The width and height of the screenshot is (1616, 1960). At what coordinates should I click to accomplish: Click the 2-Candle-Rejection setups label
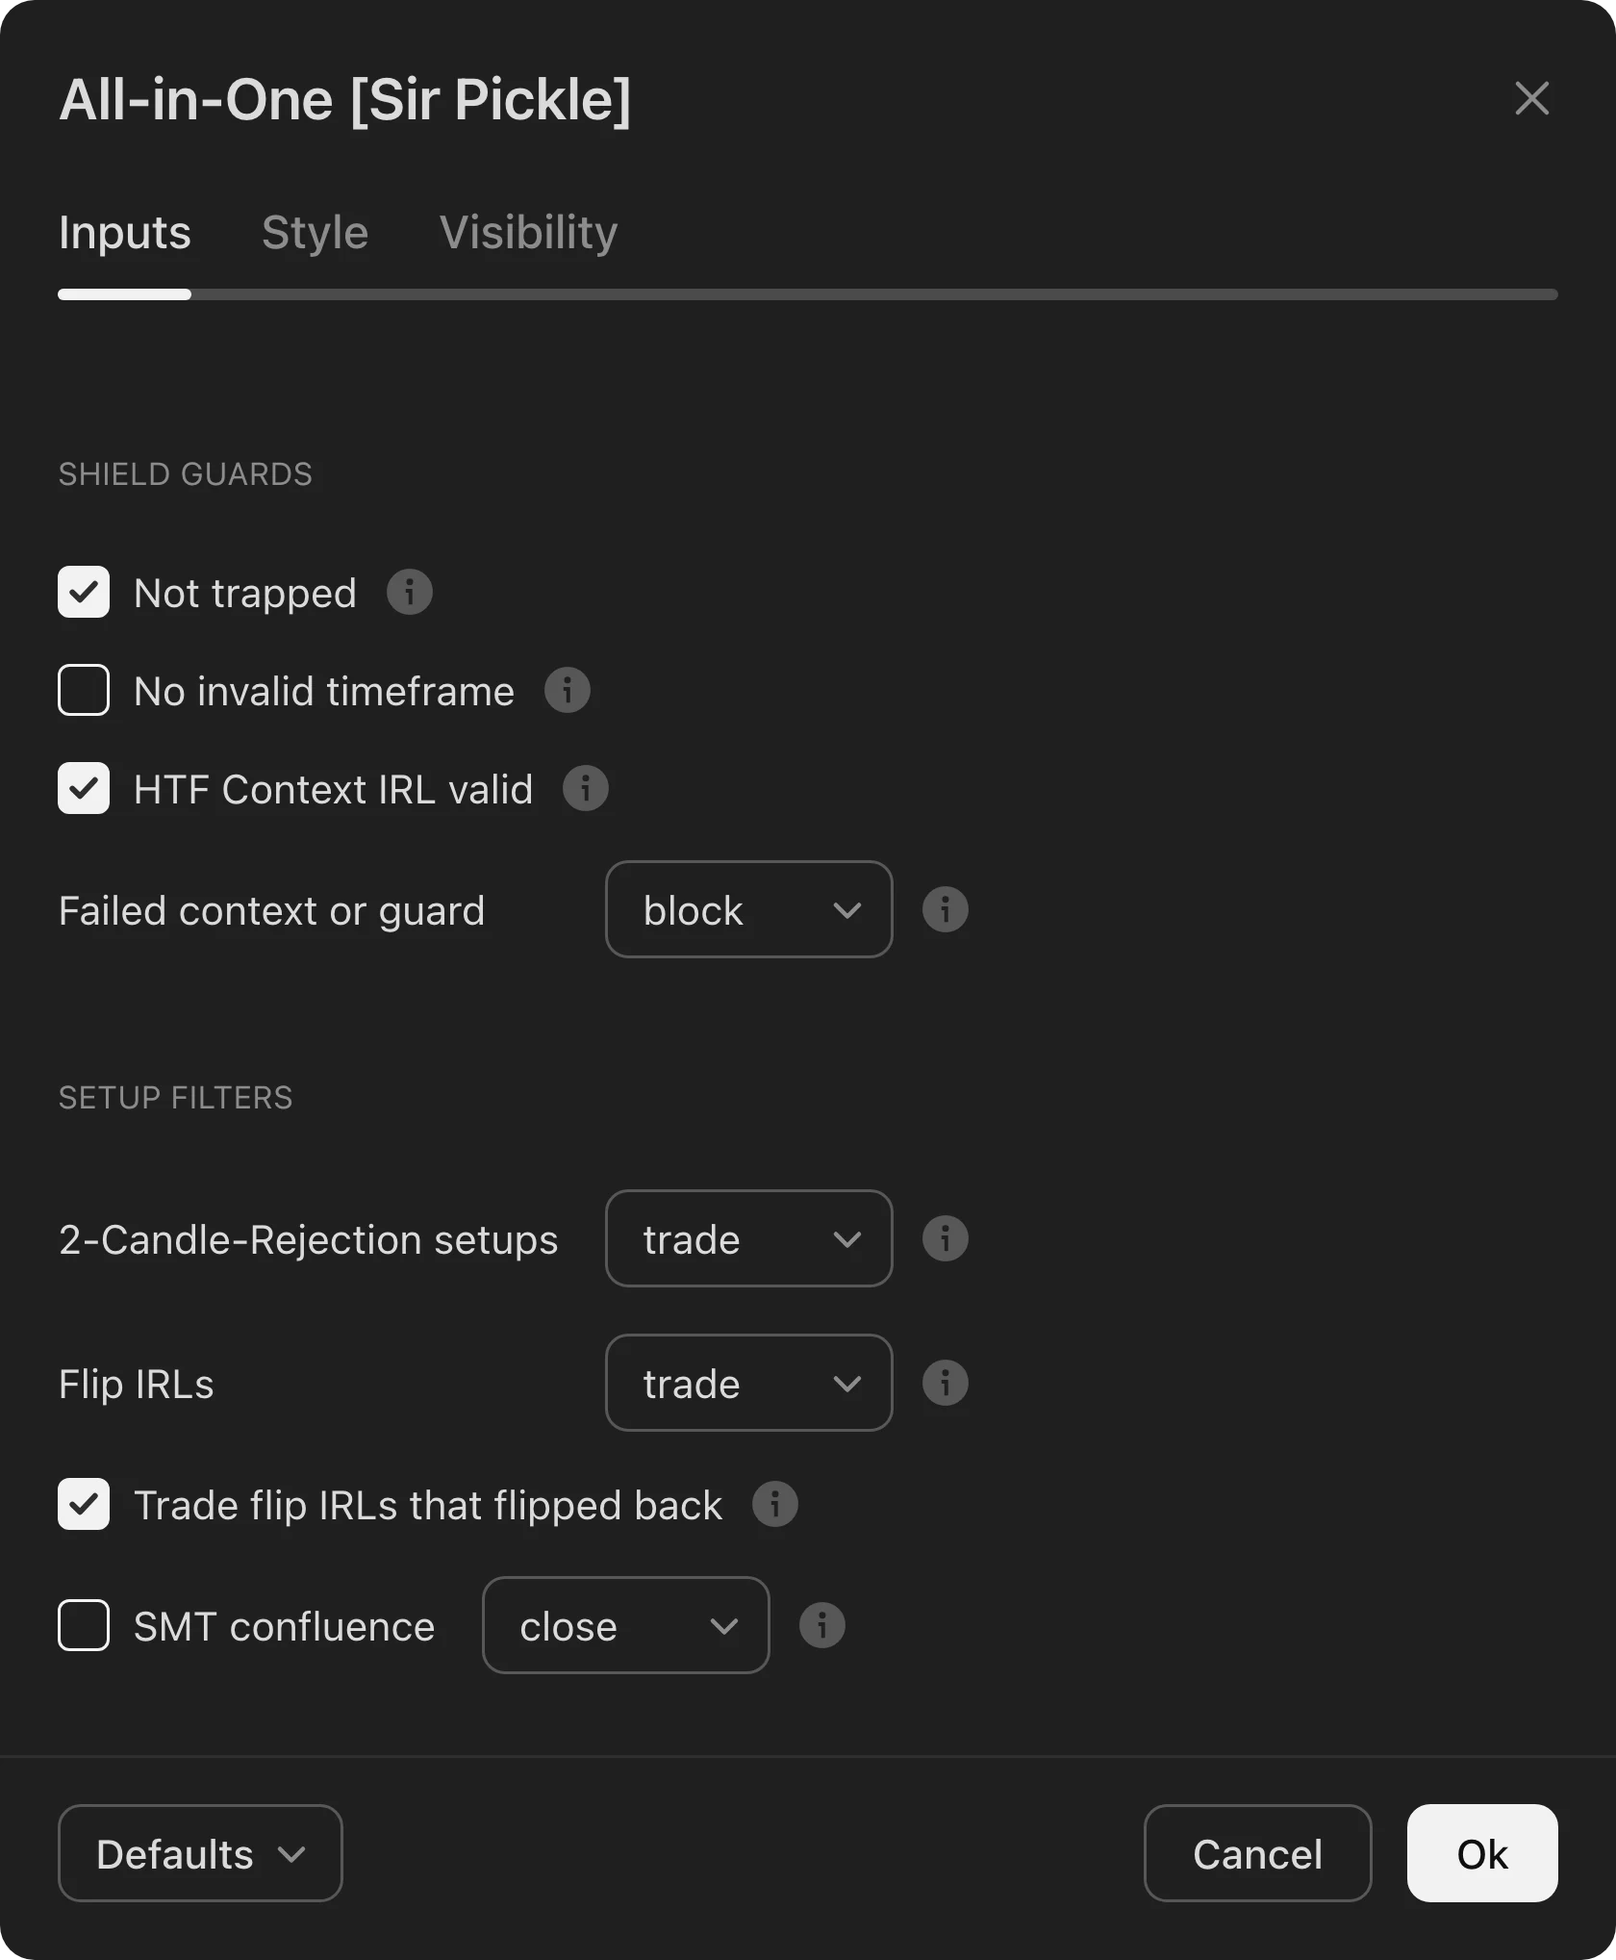308,1240
